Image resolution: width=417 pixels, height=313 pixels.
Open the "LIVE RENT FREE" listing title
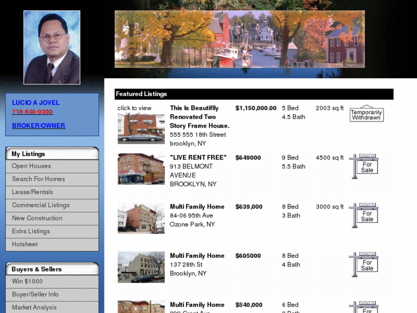[198, 157]
